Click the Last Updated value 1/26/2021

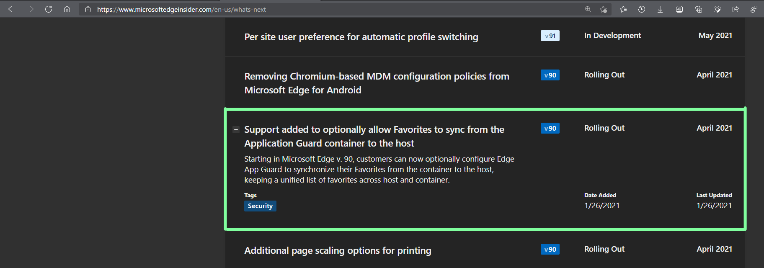(x=714, y=206)
